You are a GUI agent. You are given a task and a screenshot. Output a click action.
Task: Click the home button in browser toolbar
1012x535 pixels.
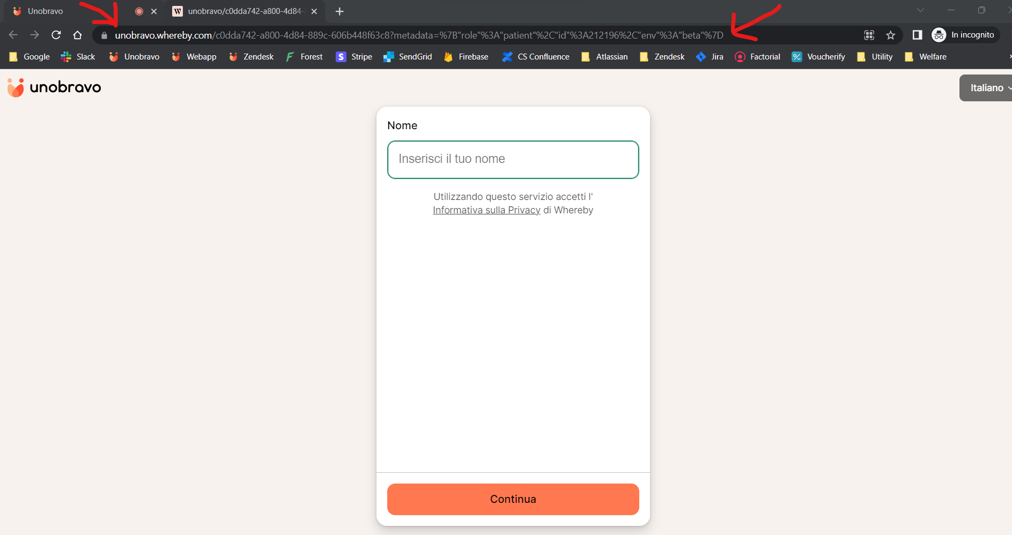tap(78, 35)
